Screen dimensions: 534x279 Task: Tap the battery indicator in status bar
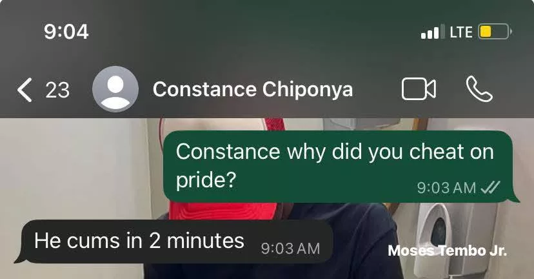pyautogui.click(x=495, y=32)
